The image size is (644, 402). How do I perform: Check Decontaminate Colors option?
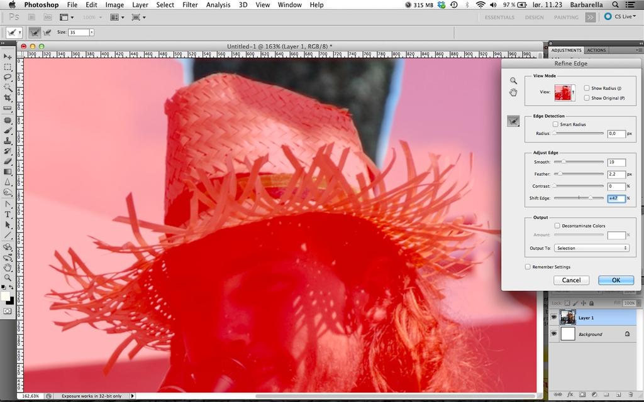[557, 225]
